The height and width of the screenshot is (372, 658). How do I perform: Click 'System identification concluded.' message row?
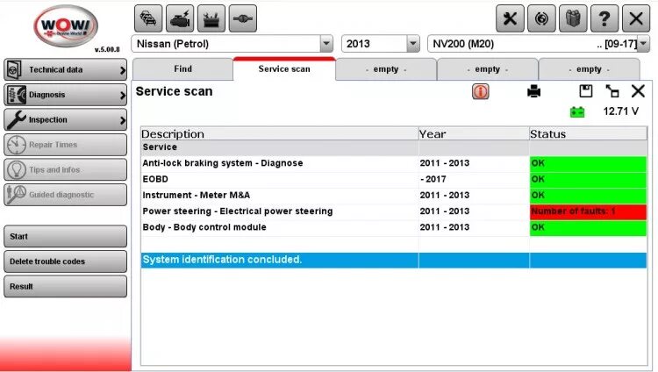[394, 260]
